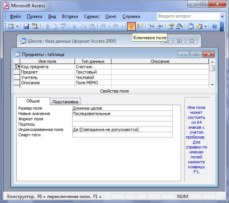The image size is (229, 203).
Task: Click the New Object toolbar icon
Action: coord(199,26)
